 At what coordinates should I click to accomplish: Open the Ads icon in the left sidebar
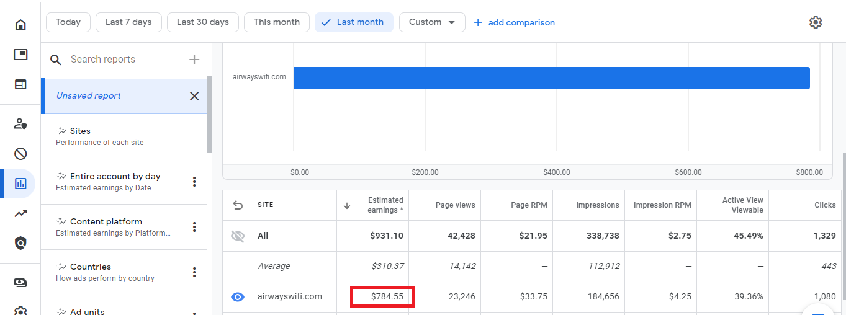click(x=20, y=55)
